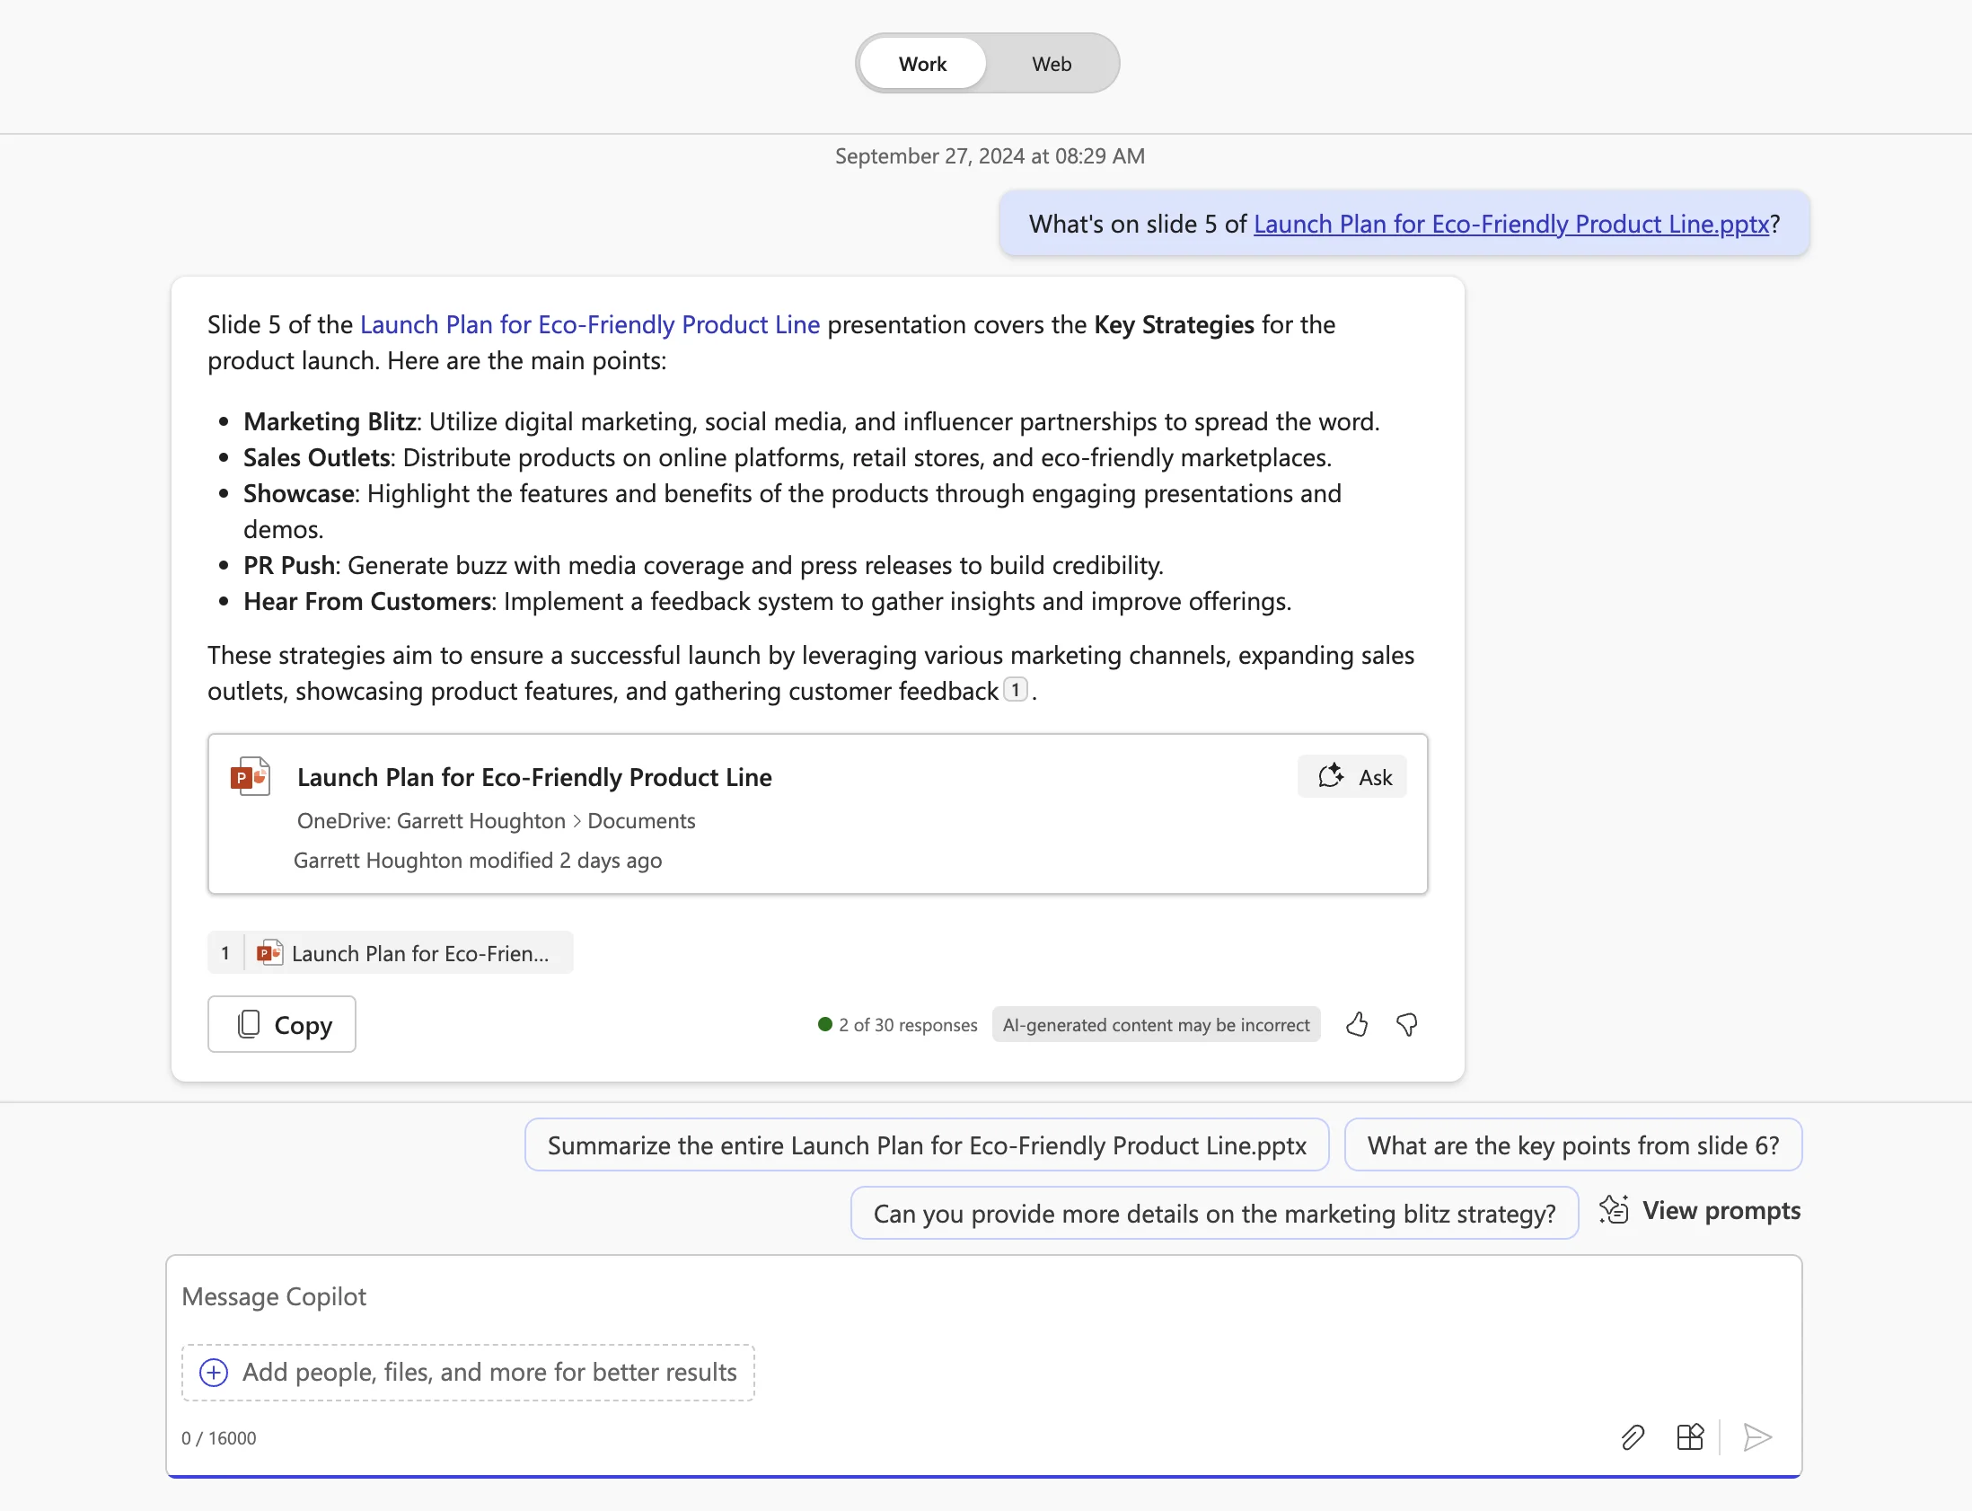Open Launch Plan link in response text
1972x1511 pixels.
pyautogui.click(x=590, y=324)
